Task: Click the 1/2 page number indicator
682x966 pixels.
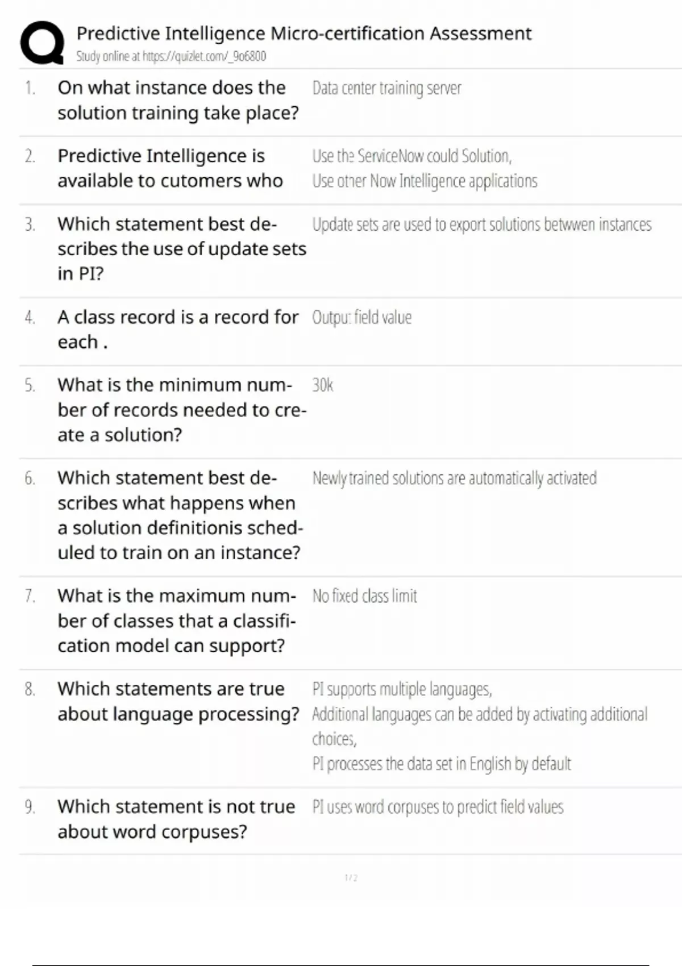Action: [x=351, y=878]
